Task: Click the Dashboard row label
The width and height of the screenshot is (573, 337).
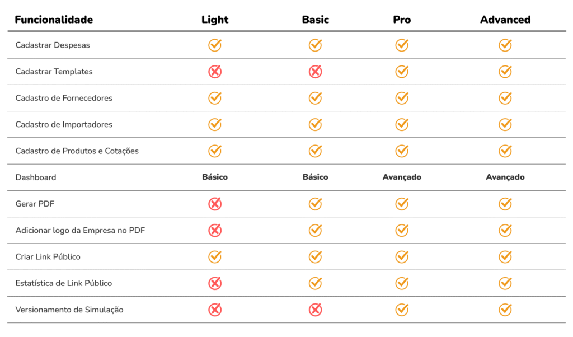Action: pos(36,177)
